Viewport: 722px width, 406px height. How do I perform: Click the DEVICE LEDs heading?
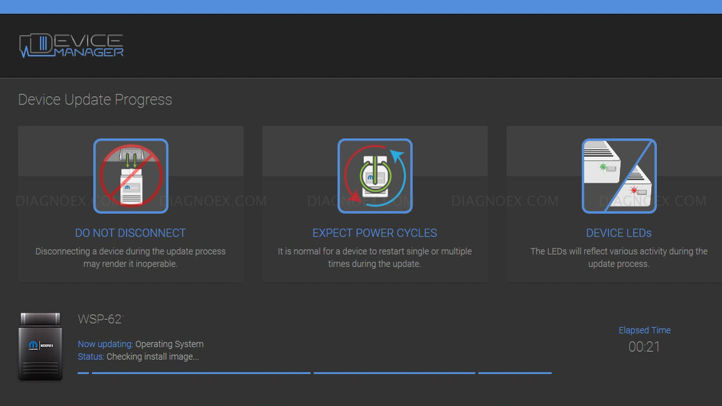click(x=619, y=233)
